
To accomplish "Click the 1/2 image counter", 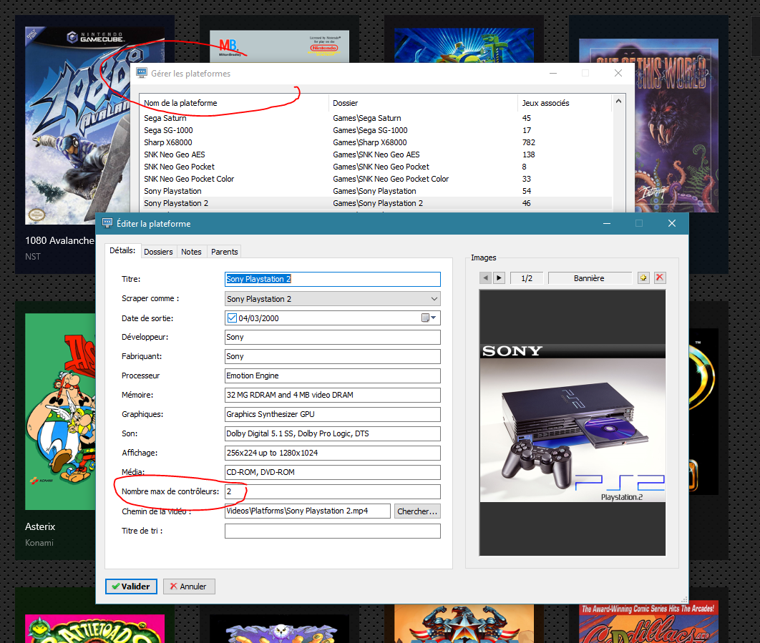I will pyautogui.click(x=527, y=278).
